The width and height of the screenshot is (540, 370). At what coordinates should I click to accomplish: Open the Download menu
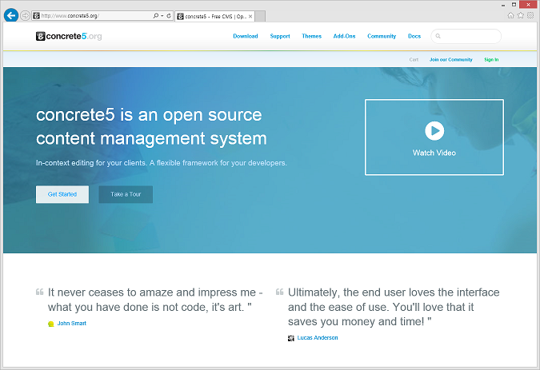[x=246, y=36]
